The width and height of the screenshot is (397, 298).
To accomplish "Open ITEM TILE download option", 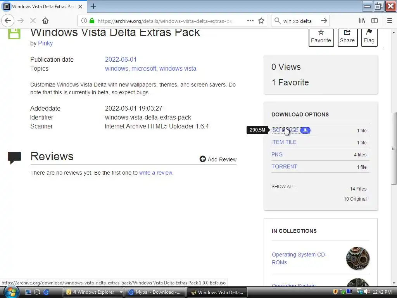I will [284, 142].
